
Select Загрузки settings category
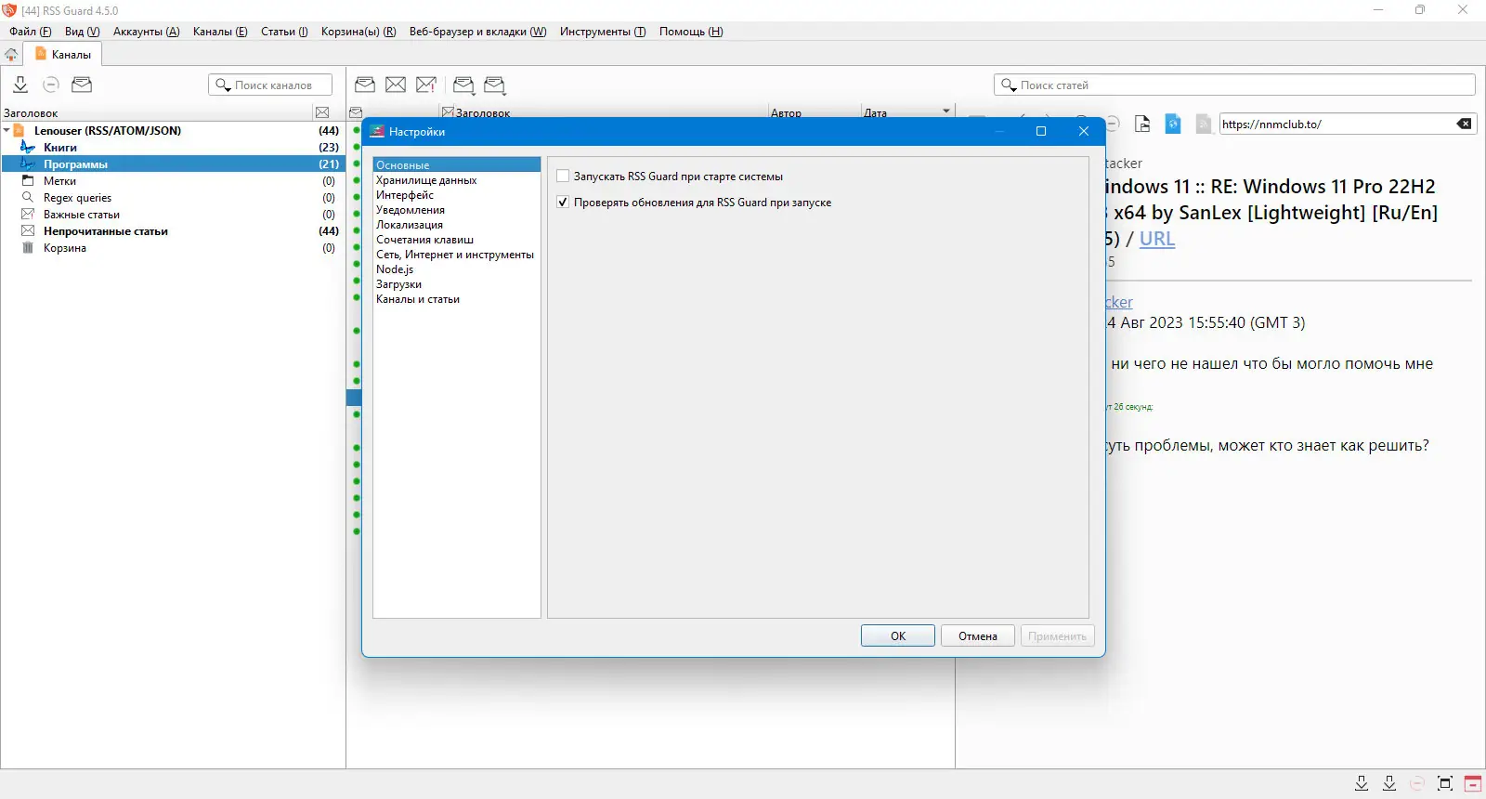point(456,284)
